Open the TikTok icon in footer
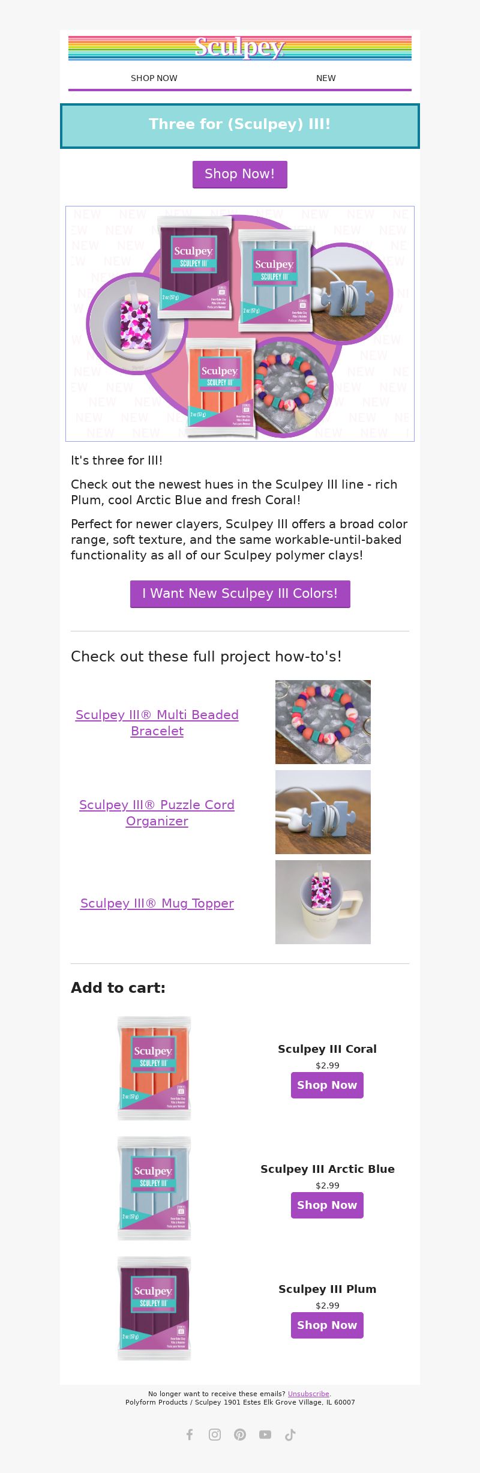480x1473 pixels. 290,1435
